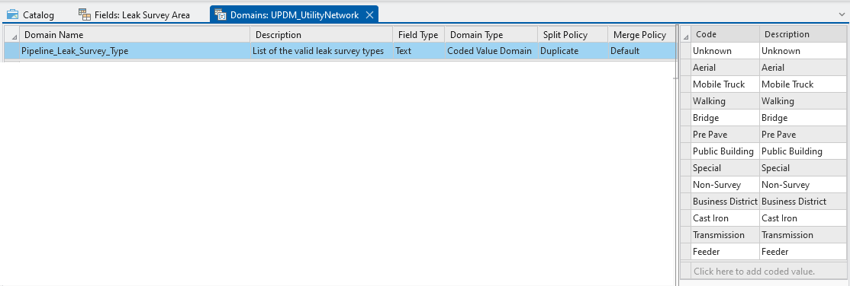Screen dimensions: 850x286
Task: Select row header for Bridge coded value
Action: [x=685, y=118]
